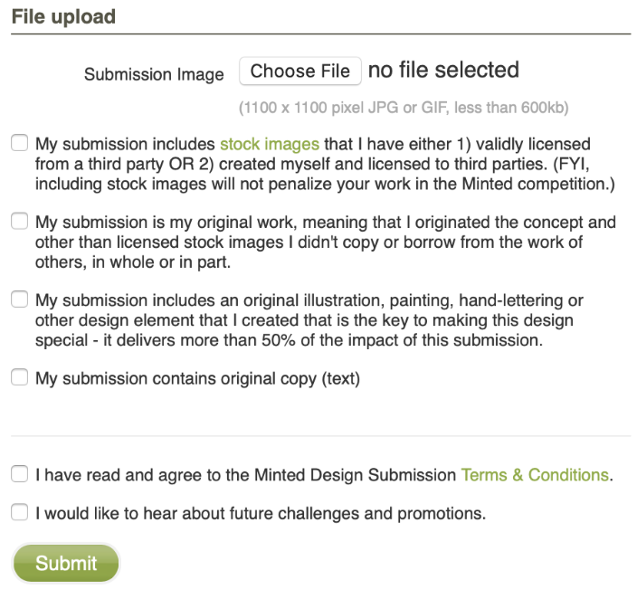This screenshot has width=637, height=599.
Task: Enable the future challenges and promotions checkbox
Action: (x=20, y=513)
